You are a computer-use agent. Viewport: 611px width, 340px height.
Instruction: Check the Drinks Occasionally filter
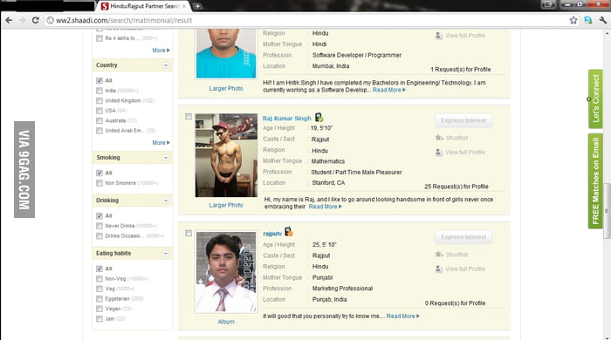point(100,235)
